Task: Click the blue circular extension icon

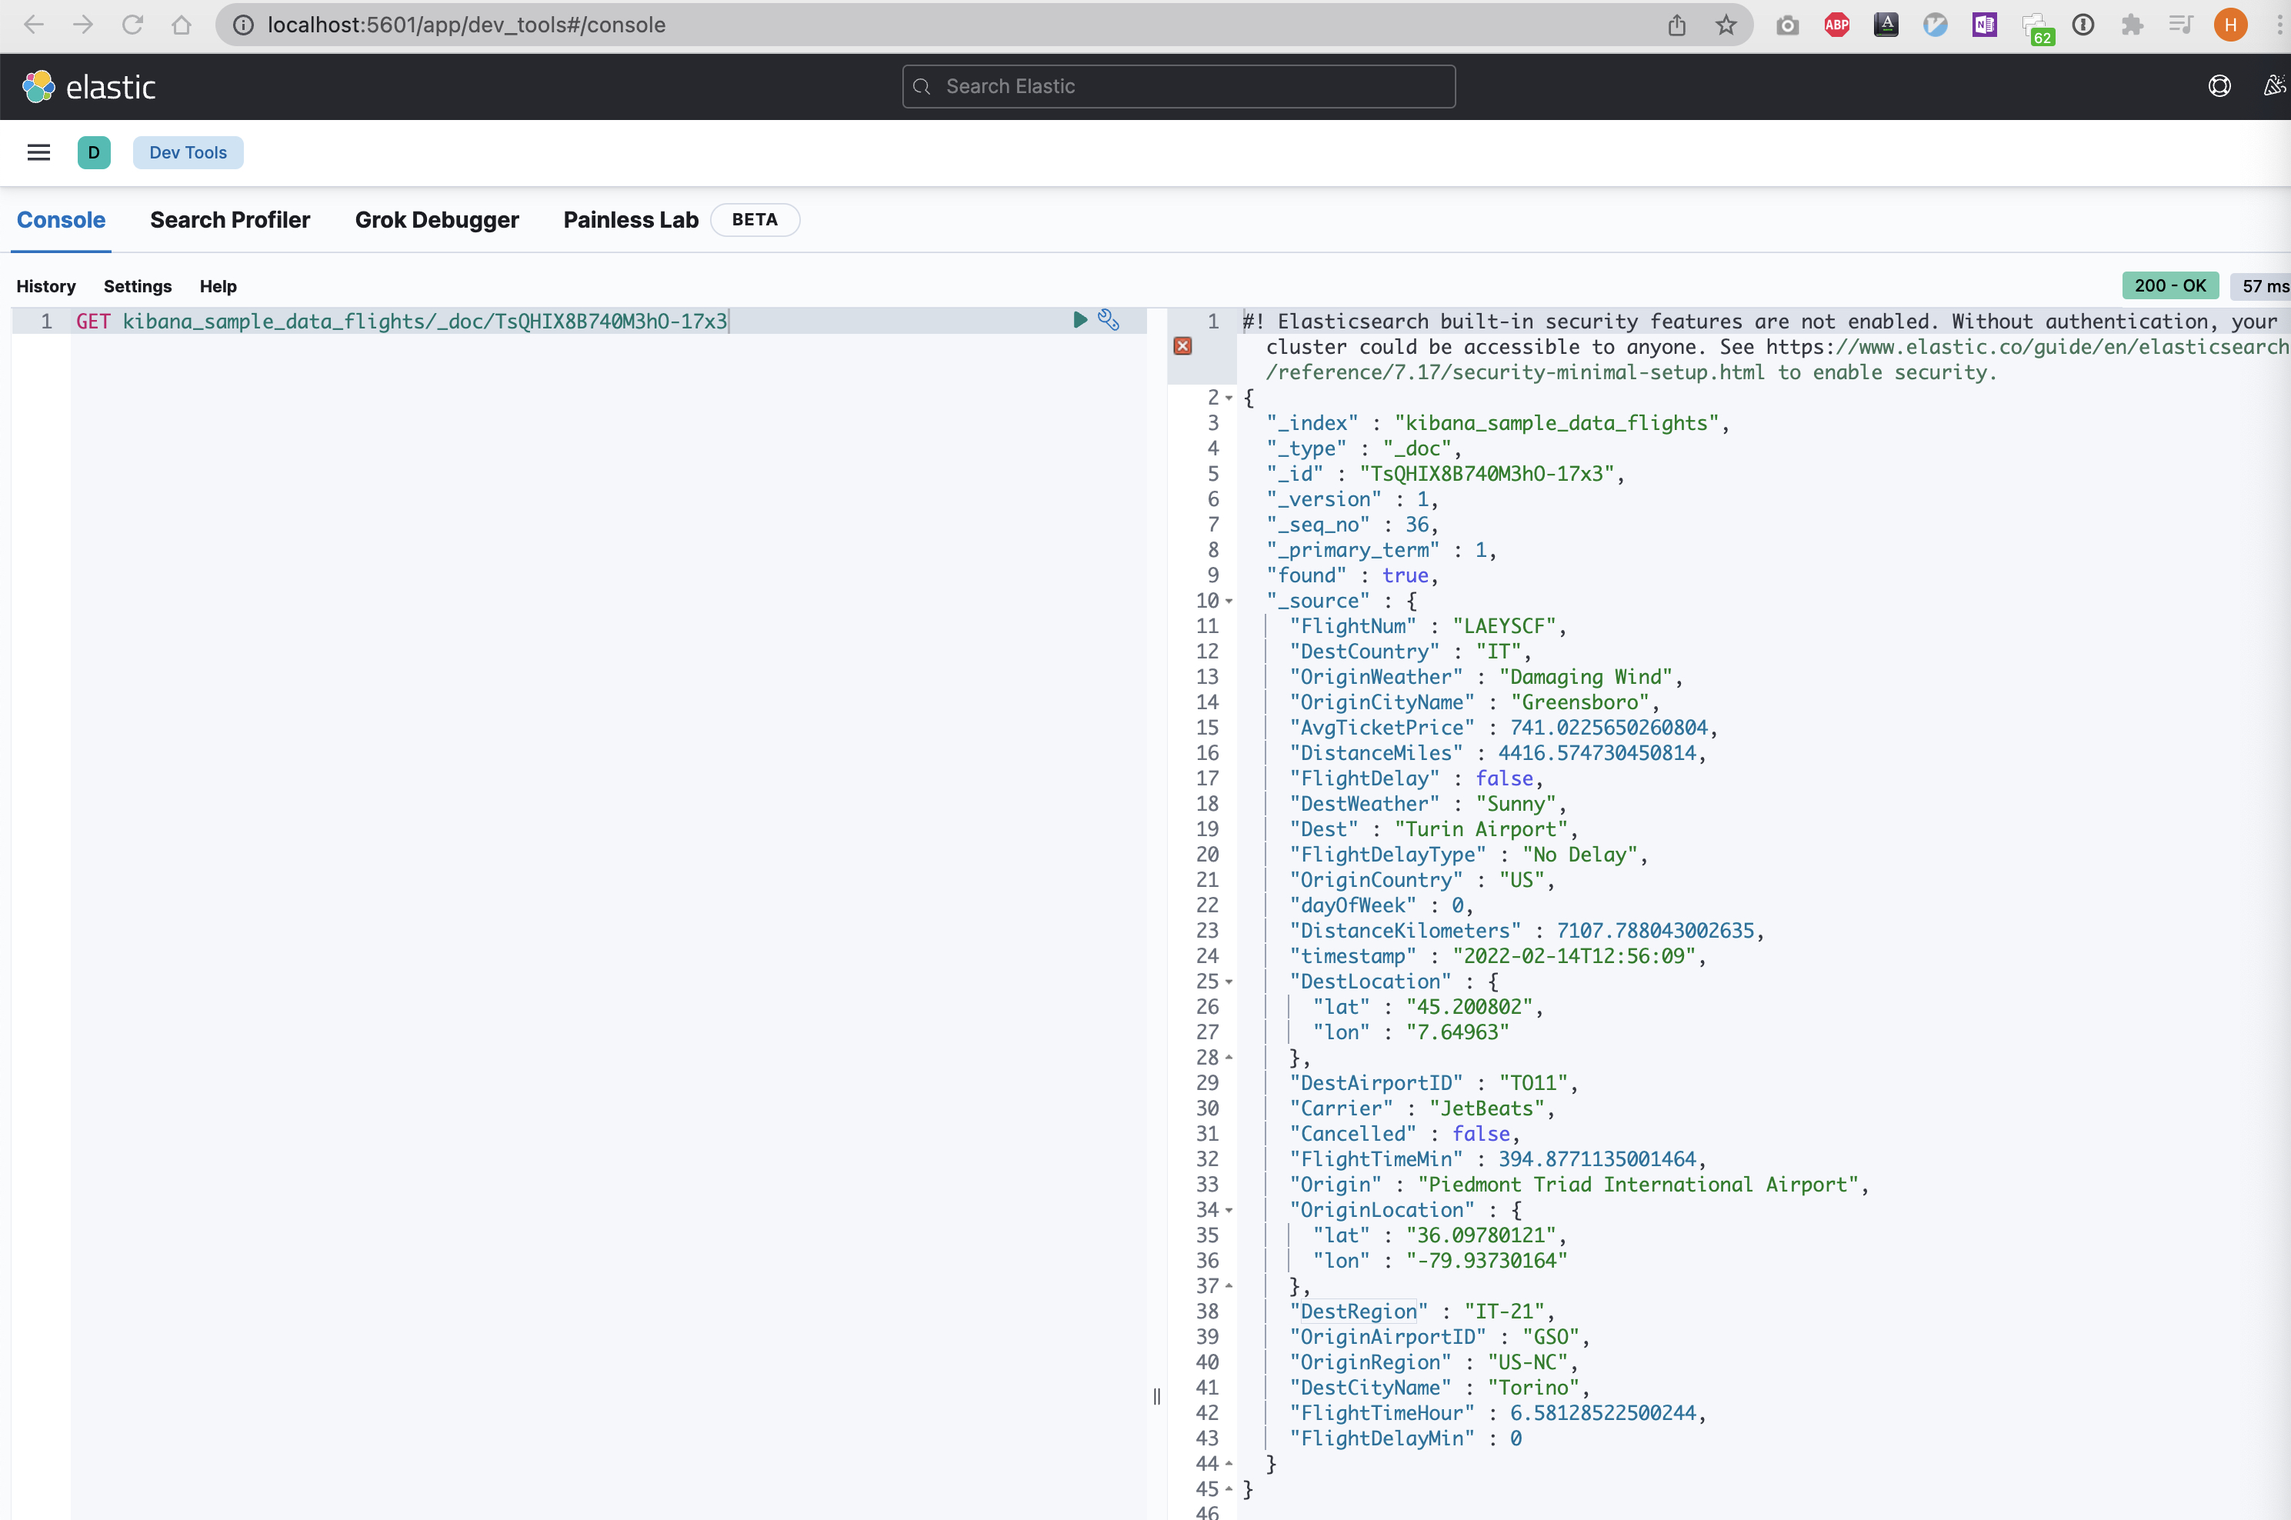Action: click(x=1935, y=25)
